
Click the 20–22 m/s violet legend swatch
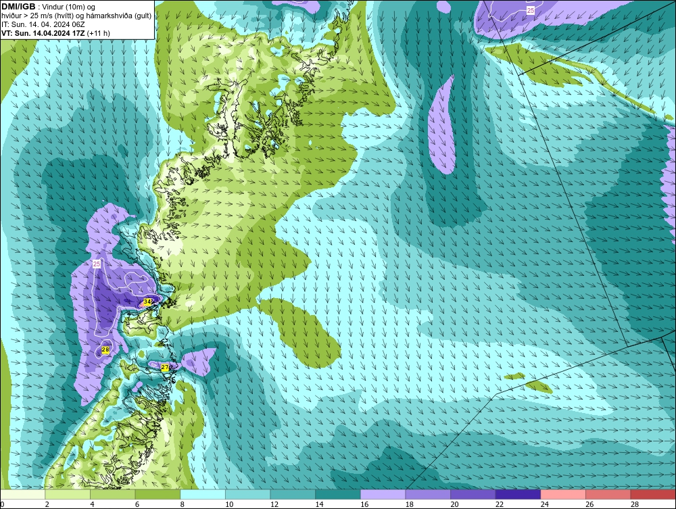tap(473, 494)
